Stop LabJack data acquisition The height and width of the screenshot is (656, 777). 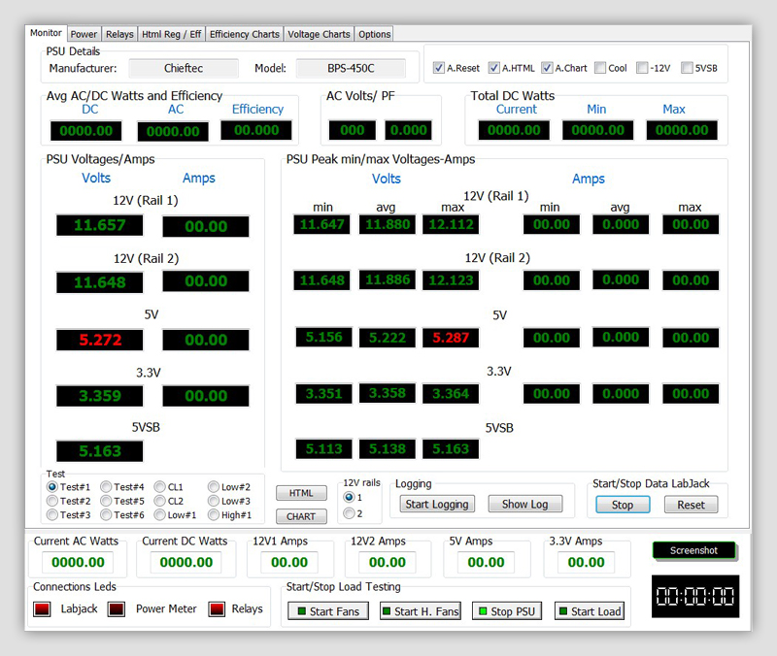(623, 505)
